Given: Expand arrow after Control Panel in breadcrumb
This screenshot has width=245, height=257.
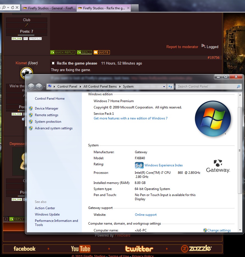Looking at the screenshot, I should 80,86.
